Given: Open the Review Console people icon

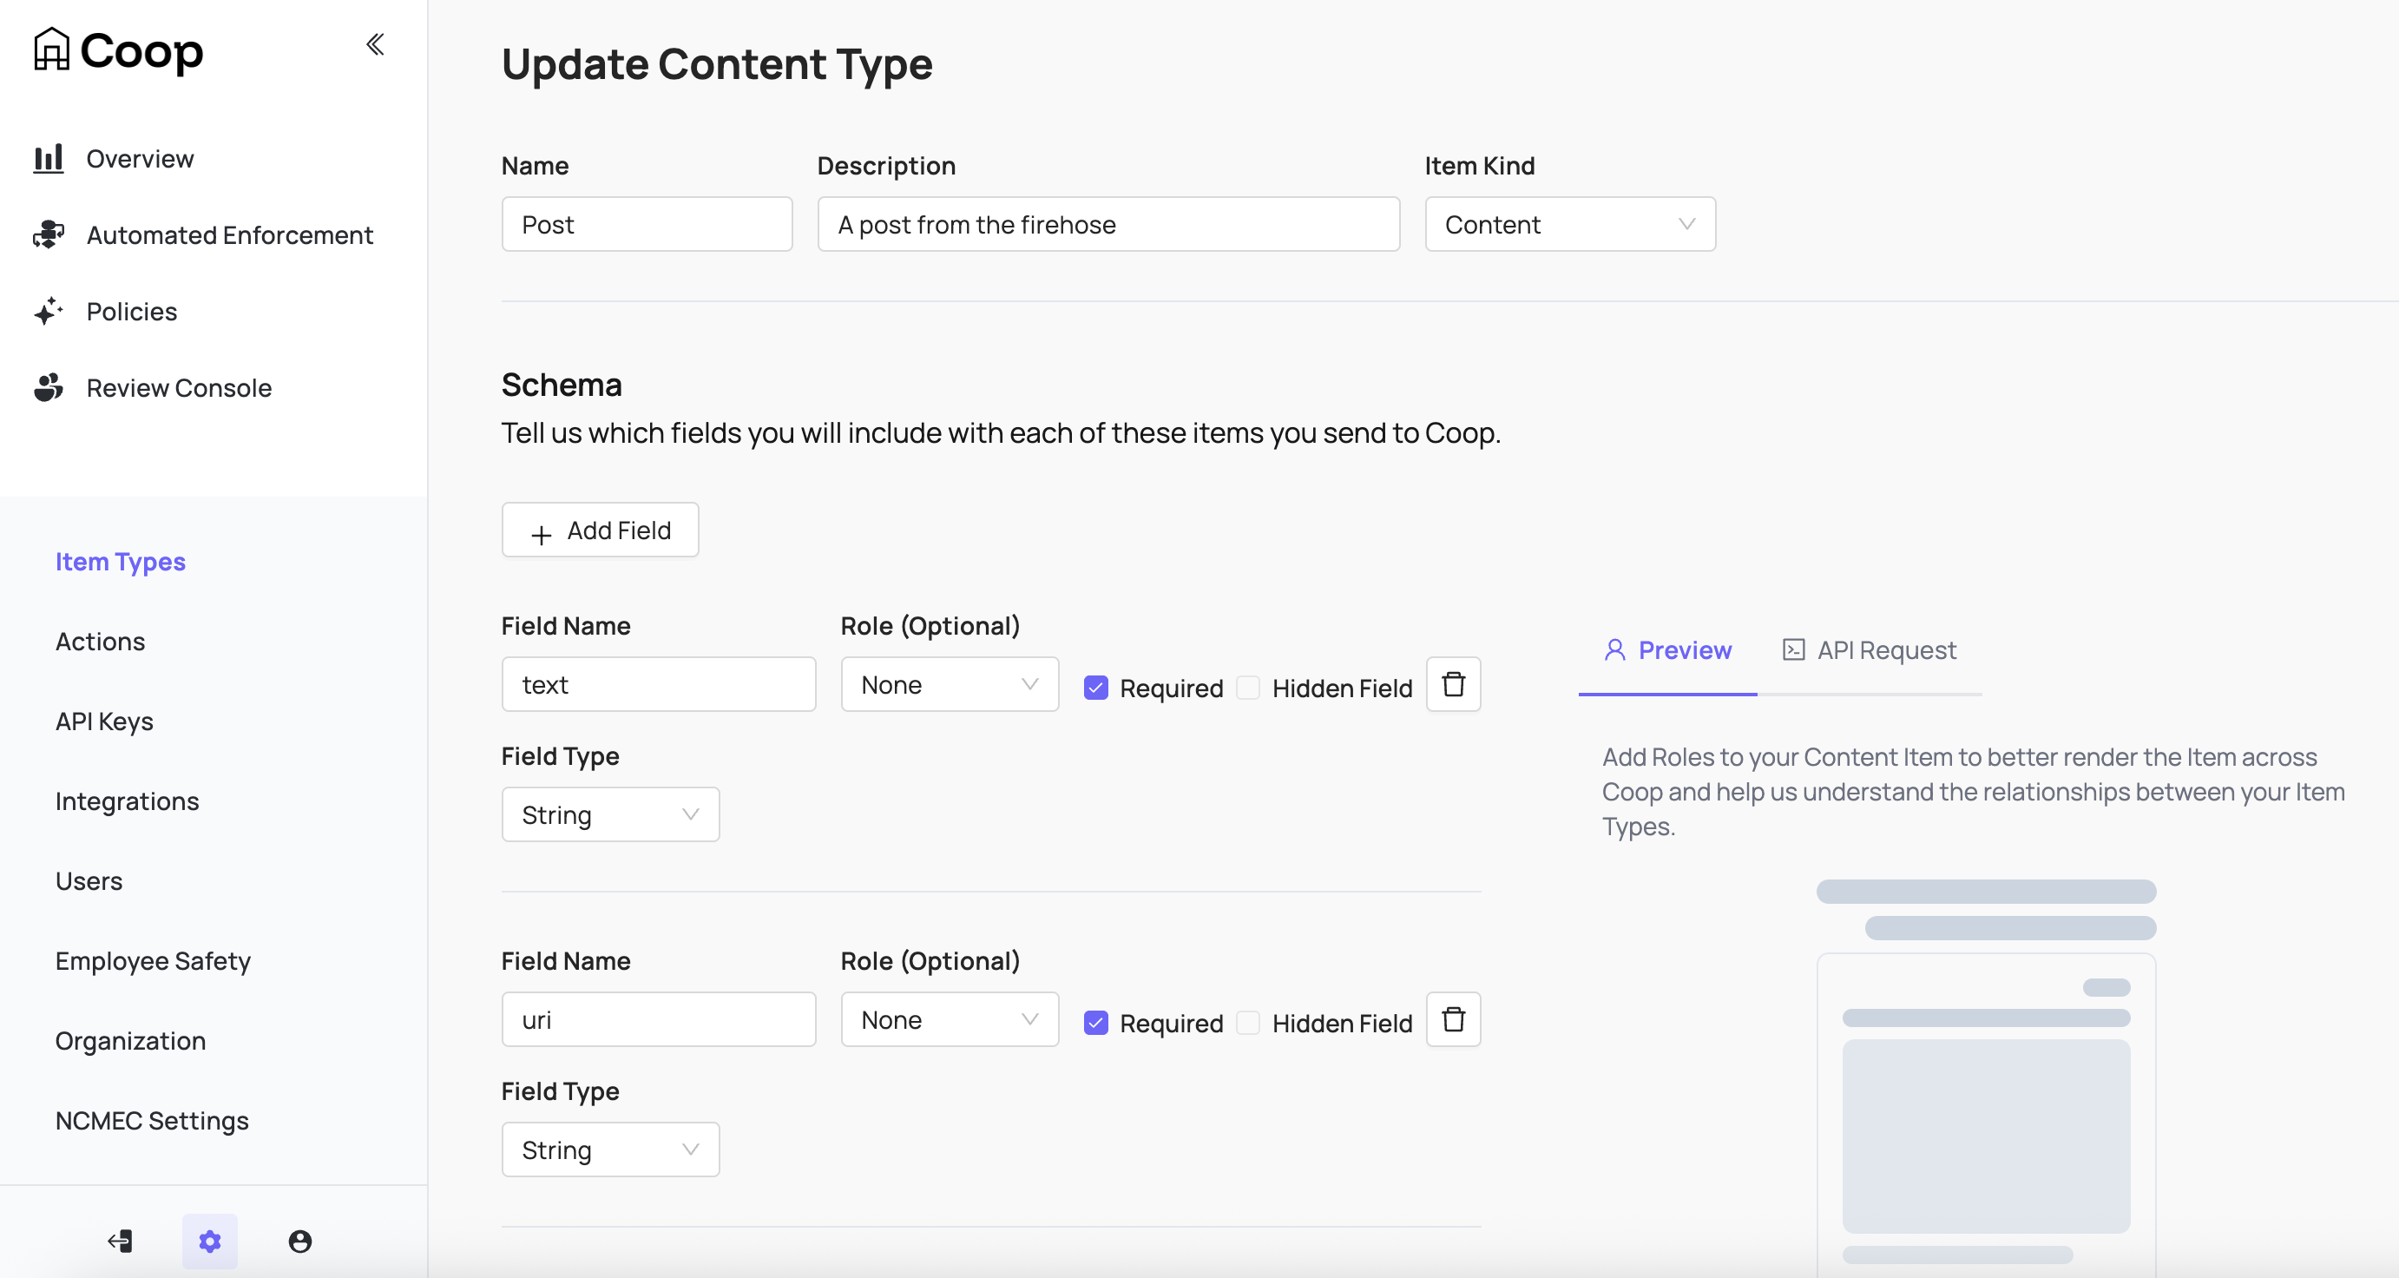Looking at the screenshot, I should pyautogui.click(x=48, y=387).
